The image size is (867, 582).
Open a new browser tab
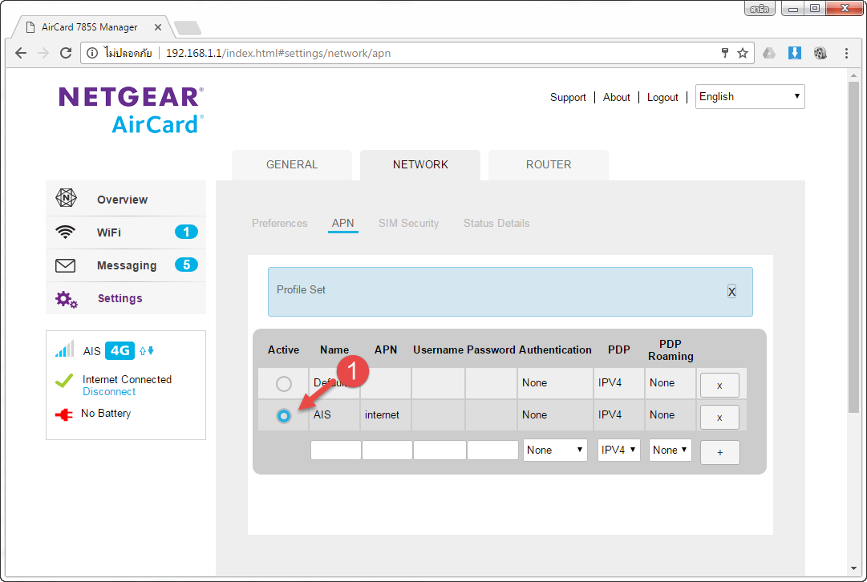(x=188, y=27)
